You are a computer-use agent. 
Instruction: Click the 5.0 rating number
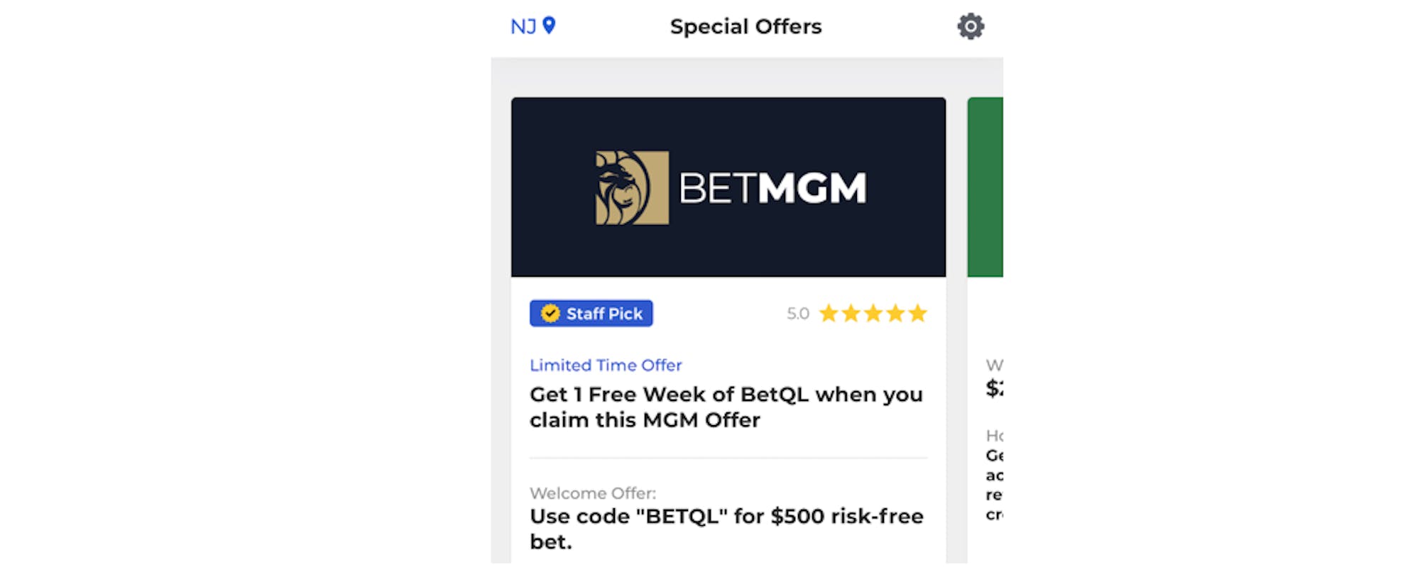point(797,314)
